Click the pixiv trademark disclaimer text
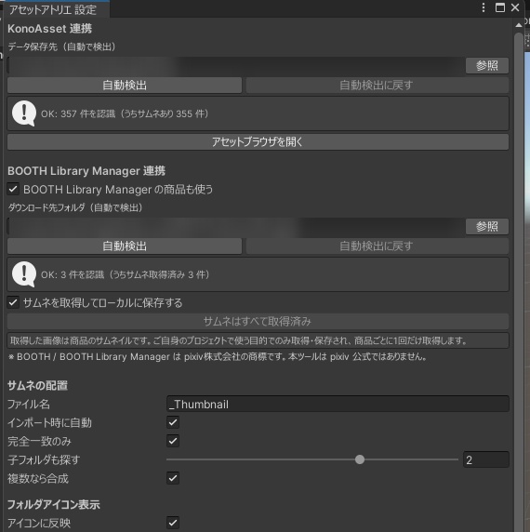This screenshot has height=532, width=530. [x=217, y=357]
